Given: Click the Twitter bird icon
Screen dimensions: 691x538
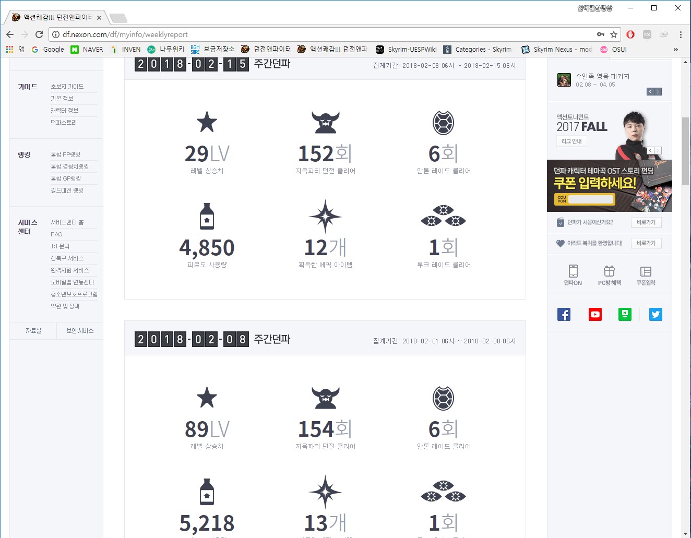Looking at the screenshot, I should coord(656,315).
